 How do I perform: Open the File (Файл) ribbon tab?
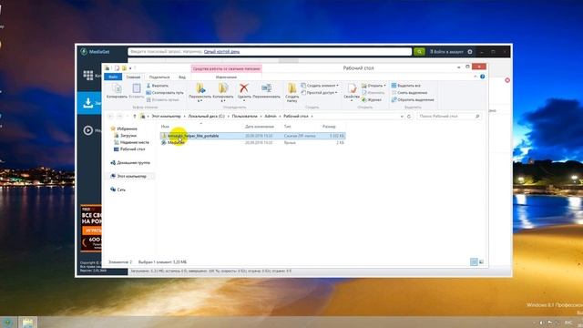(x=113, y=77)
